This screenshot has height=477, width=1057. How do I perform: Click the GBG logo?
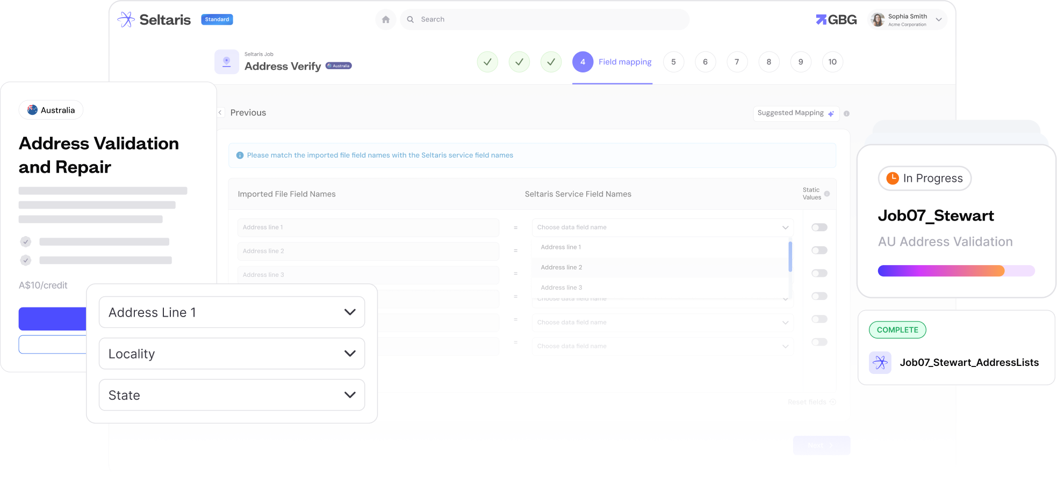pyautogui.click(x=836, y=20)
